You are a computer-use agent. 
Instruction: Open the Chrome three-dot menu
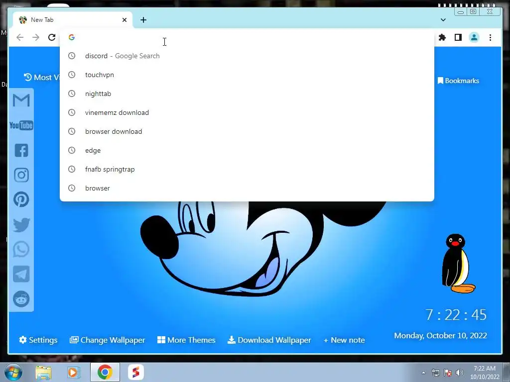[x=490, y=37]
